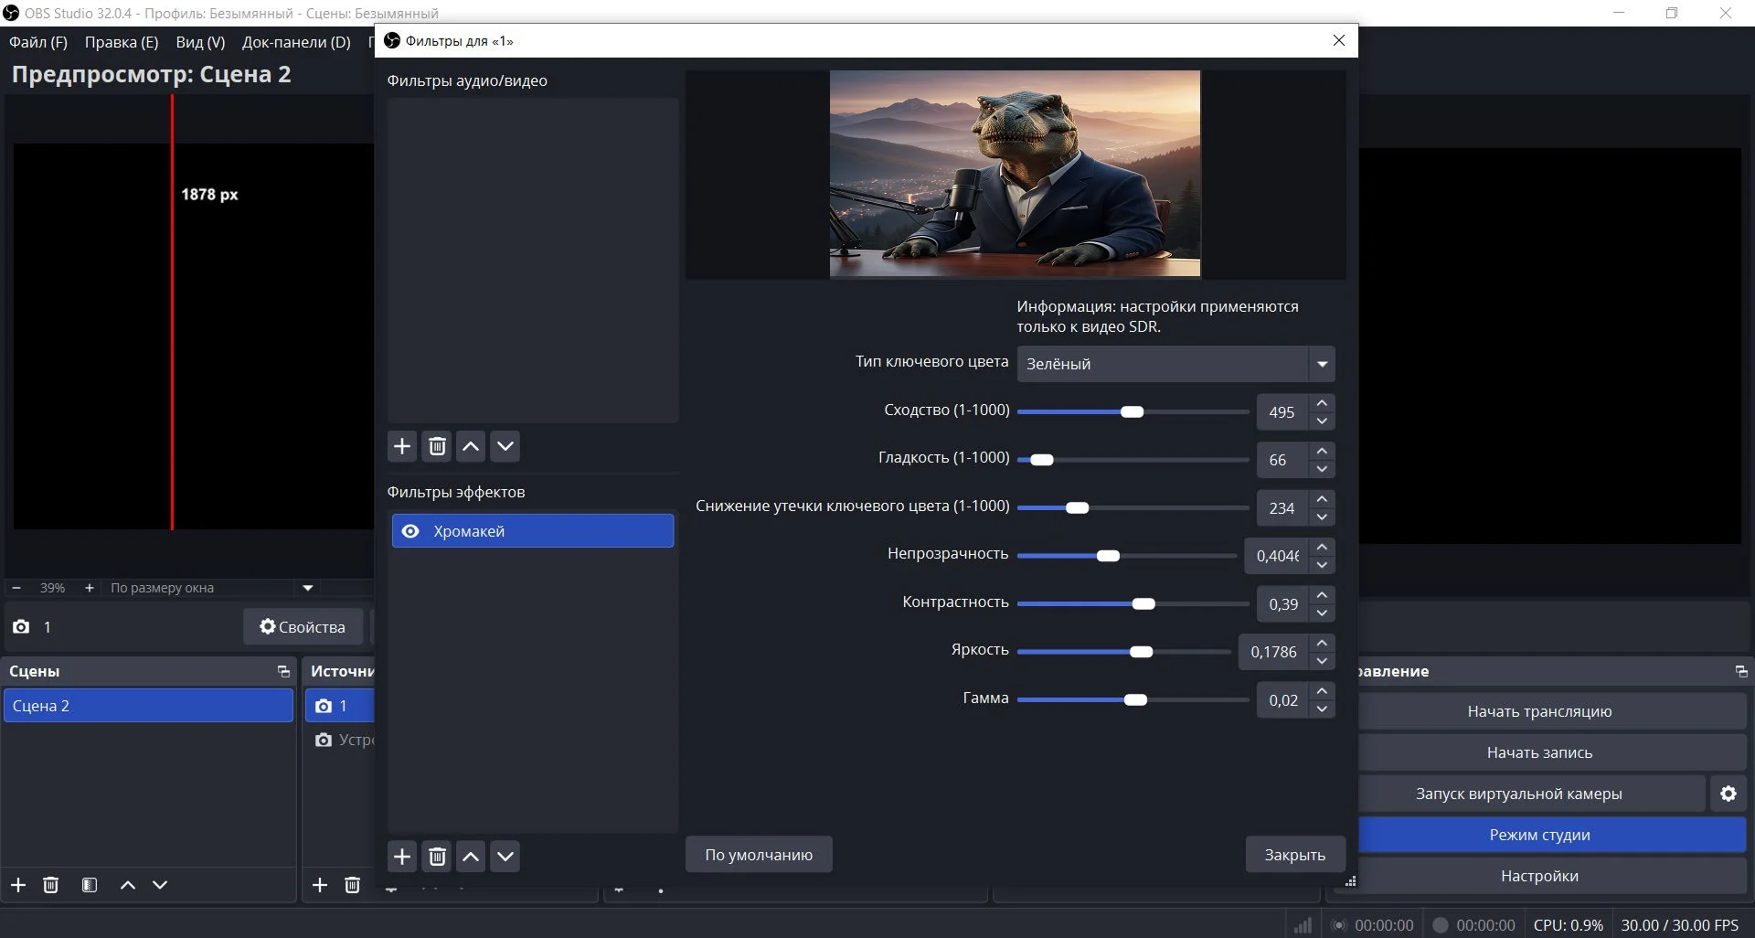
Task: Add a new effect filter with plus icon
Action: [402, 857]
